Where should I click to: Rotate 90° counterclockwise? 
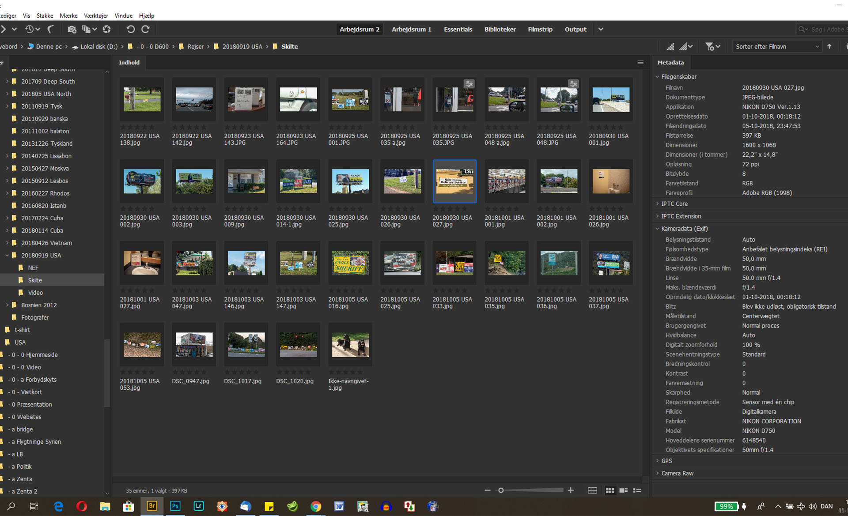[x=130, y=29]
